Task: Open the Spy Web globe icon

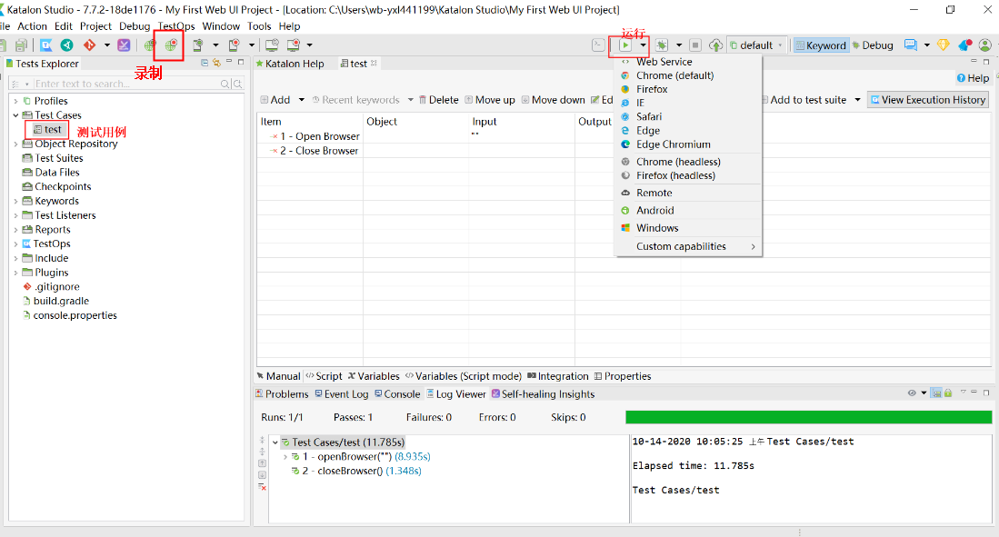Action: [150, 45]
